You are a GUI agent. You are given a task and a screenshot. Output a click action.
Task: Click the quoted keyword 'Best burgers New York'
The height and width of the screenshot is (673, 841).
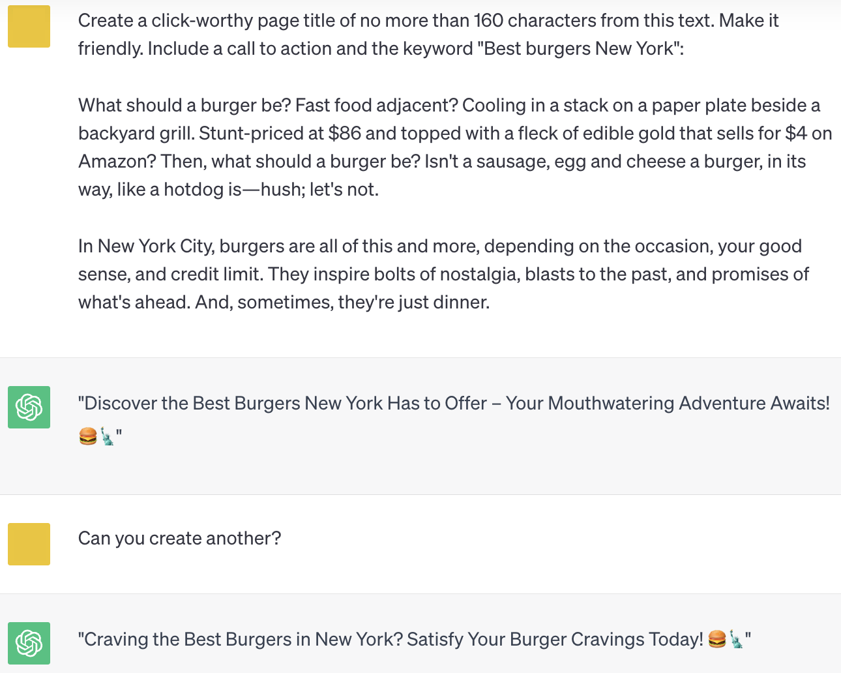(579, 49)
